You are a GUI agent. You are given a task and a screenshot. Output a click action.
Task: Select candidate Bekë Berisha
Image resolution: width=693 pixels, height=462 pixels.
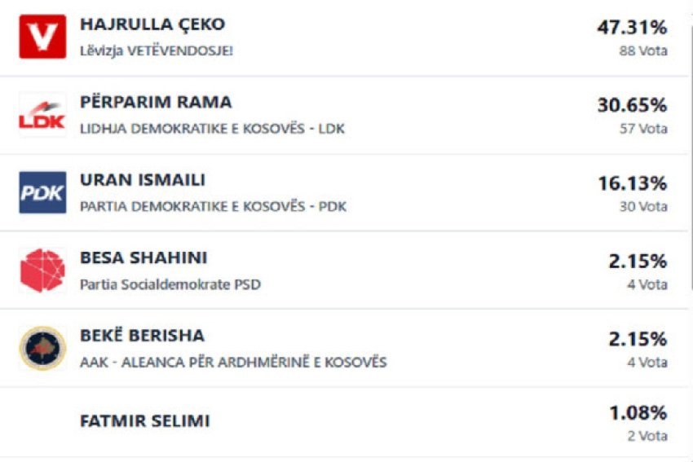point(142,336)
